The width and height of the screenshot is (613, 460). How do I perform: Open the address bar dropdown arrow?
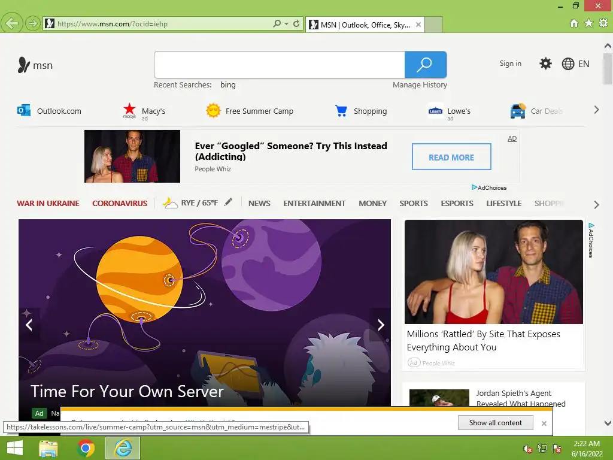(x=286, y=23)
